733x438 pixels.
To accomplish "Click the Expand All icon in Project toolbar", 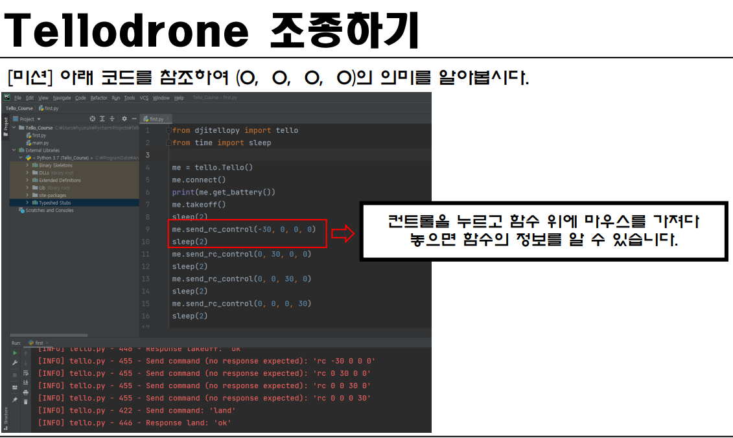I will pyautogui.click(x=102, y=119).
